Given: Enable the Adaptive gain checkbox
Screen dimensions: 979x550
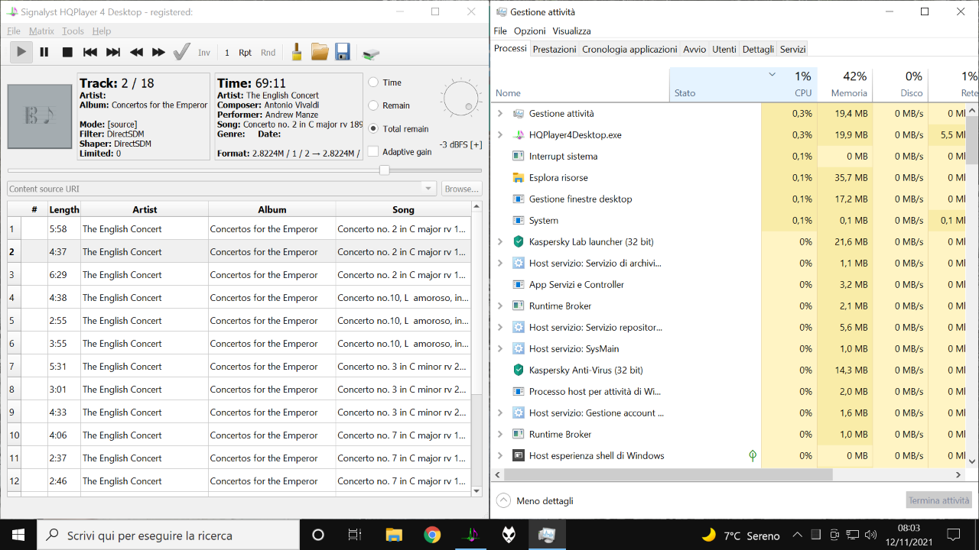Looking at the screenshot, I should [x=373, y=151].
